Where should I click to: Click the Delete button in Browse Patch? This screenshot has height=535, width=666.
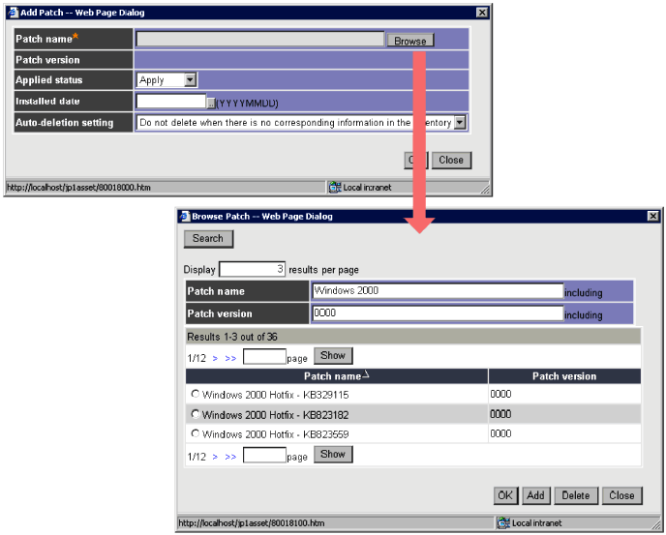(x=576, y=495)
